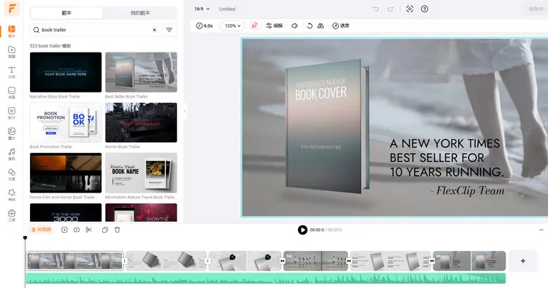This screenshot has height=288, width=548.
Task: Expand the 100% zoom dropdown
Action: pyautogui.click(x=232, y=26)
